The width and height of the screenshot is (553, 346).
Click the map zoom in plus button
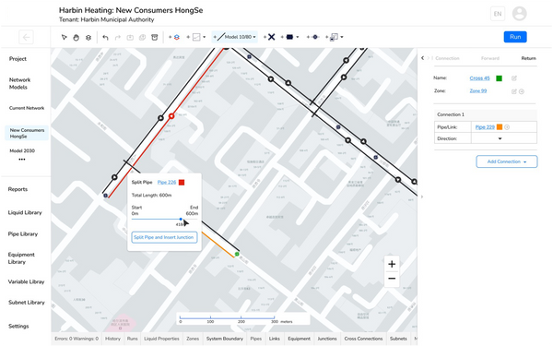[x=392, y=264]
